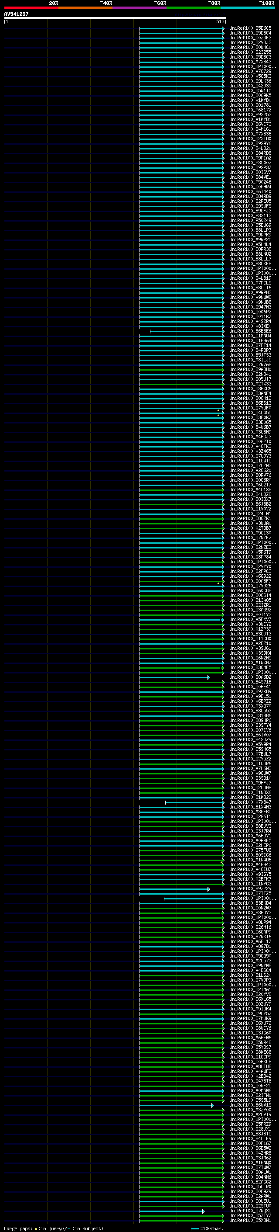Select label UniRef100_A5C5K3

point(250,76)
